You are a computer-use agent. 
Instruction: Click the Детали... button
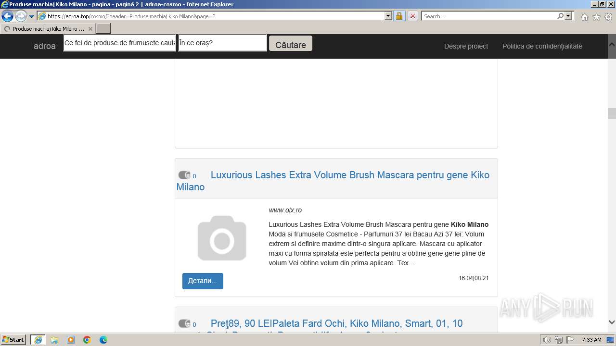click(x=203, y=281)
